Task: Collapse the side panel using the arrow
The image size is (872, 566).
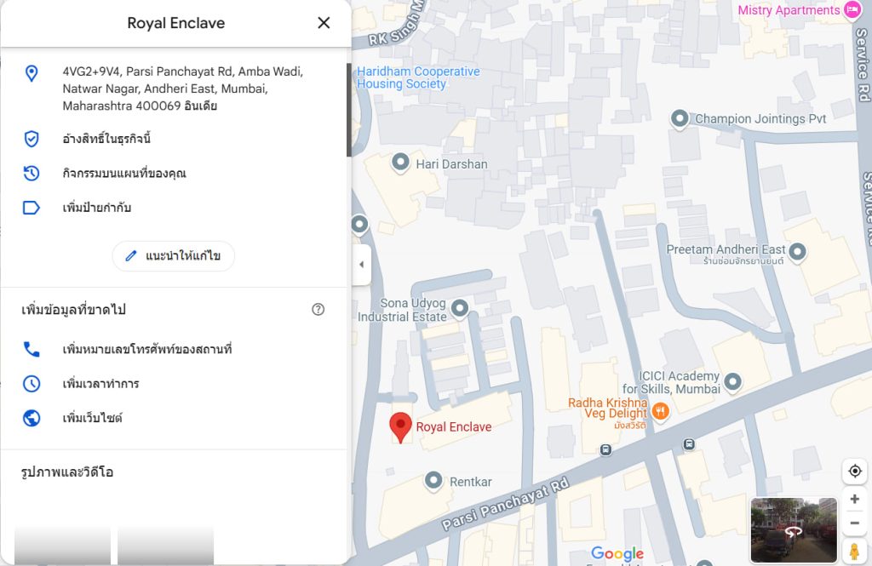Action: [x=361, y=265]
